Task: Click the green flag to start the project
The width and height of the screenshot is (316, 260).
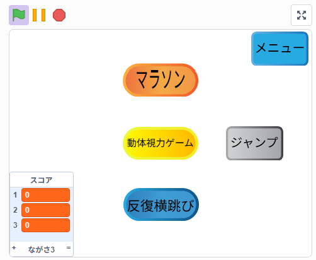Action: 19,15
